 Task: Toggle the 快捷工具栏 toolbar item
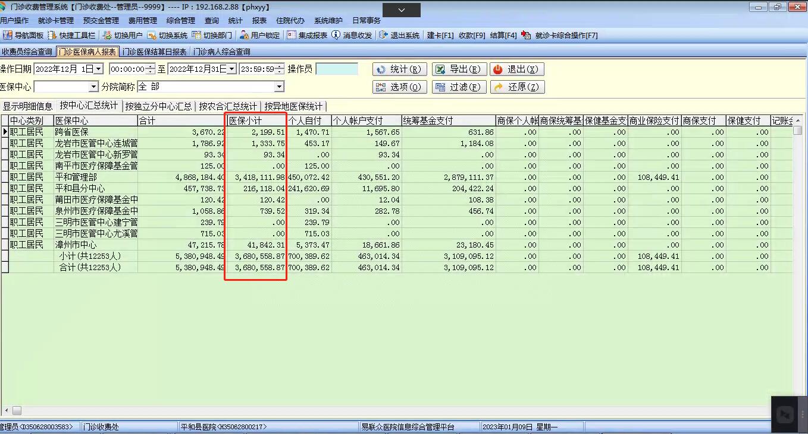click(x=73, y=35)
